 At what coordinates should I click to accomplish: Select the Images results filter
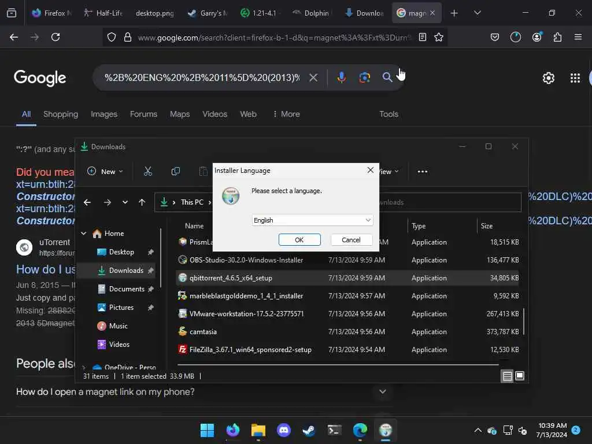click(104, 114)
